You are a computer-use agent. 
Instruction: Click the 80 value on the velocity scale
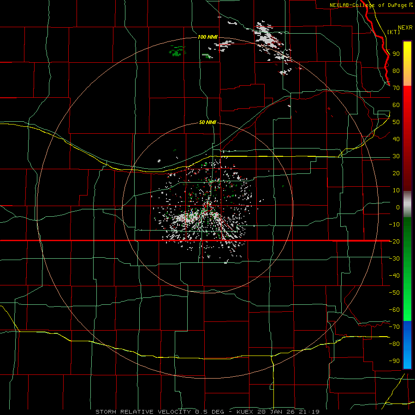click(396, 71)
